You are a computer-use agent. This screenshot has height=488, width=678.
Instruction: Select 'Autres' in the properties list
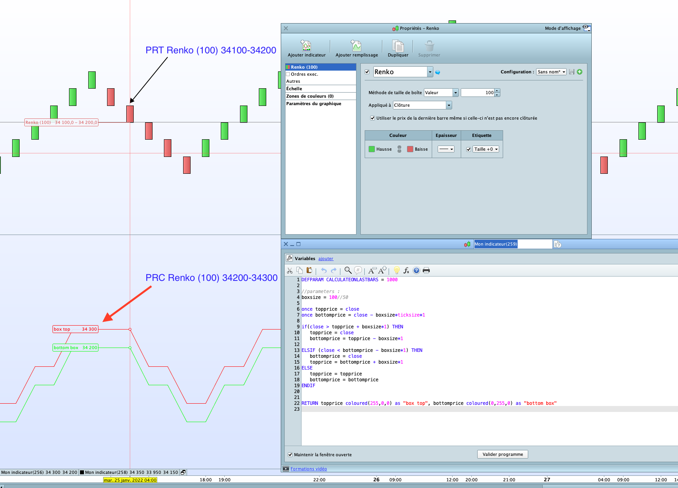321,81
